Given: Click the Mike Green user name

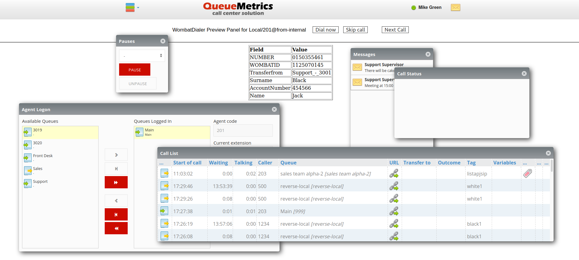Looking at the screenshot, I should pos(430,7).
